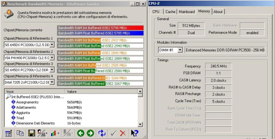
Task: Click the Voce column header
Action: coord(35,92)
